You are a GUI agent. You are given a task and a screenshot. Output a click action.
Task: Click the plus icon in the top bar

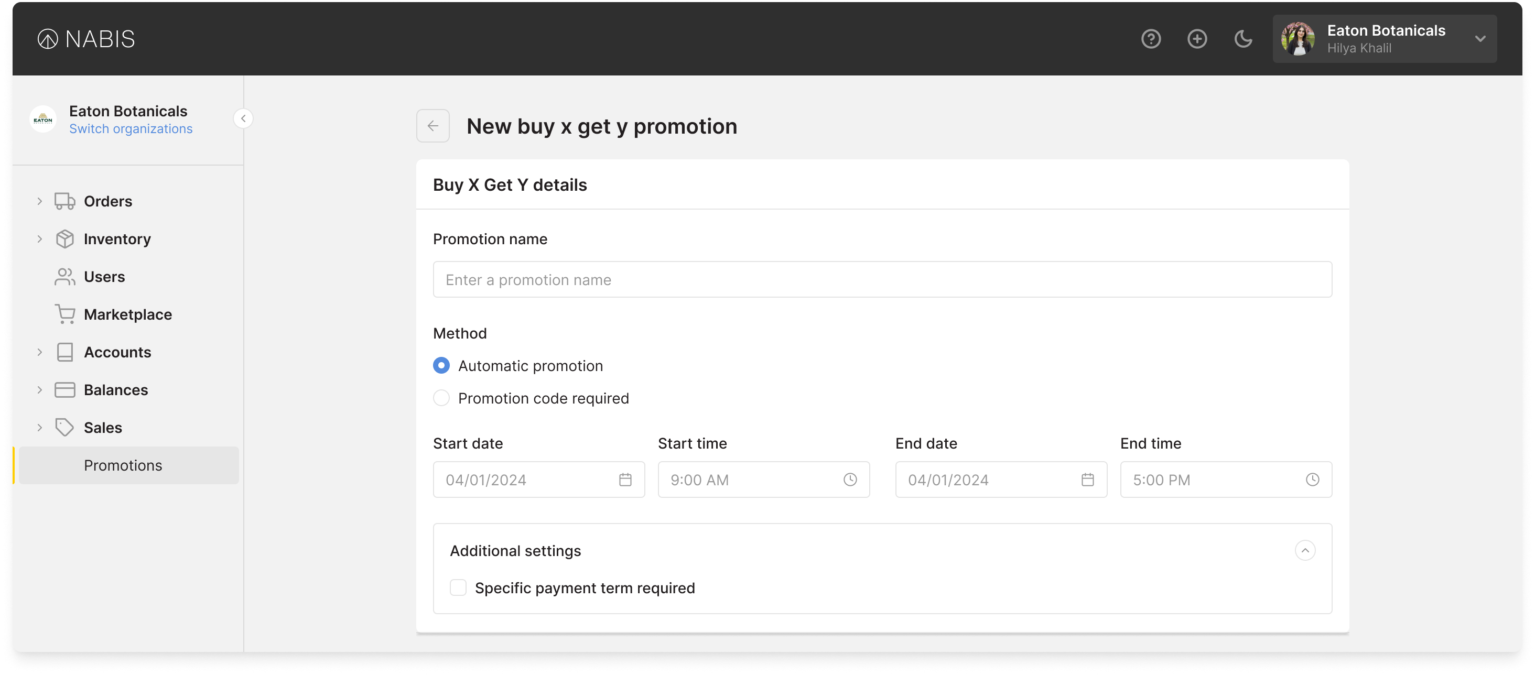(x=1197, y=39)
